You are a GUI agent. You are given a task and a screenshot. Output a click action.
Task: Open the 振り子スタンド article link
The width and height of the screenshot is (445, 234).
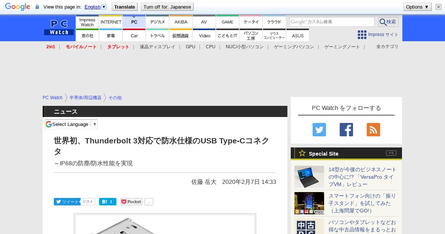(362, 203)
